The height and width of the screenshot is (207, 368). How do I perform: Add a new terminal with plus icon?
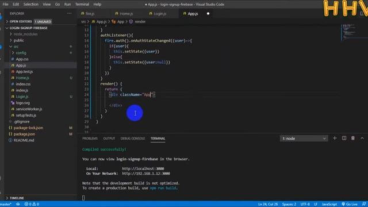[335, 138]
